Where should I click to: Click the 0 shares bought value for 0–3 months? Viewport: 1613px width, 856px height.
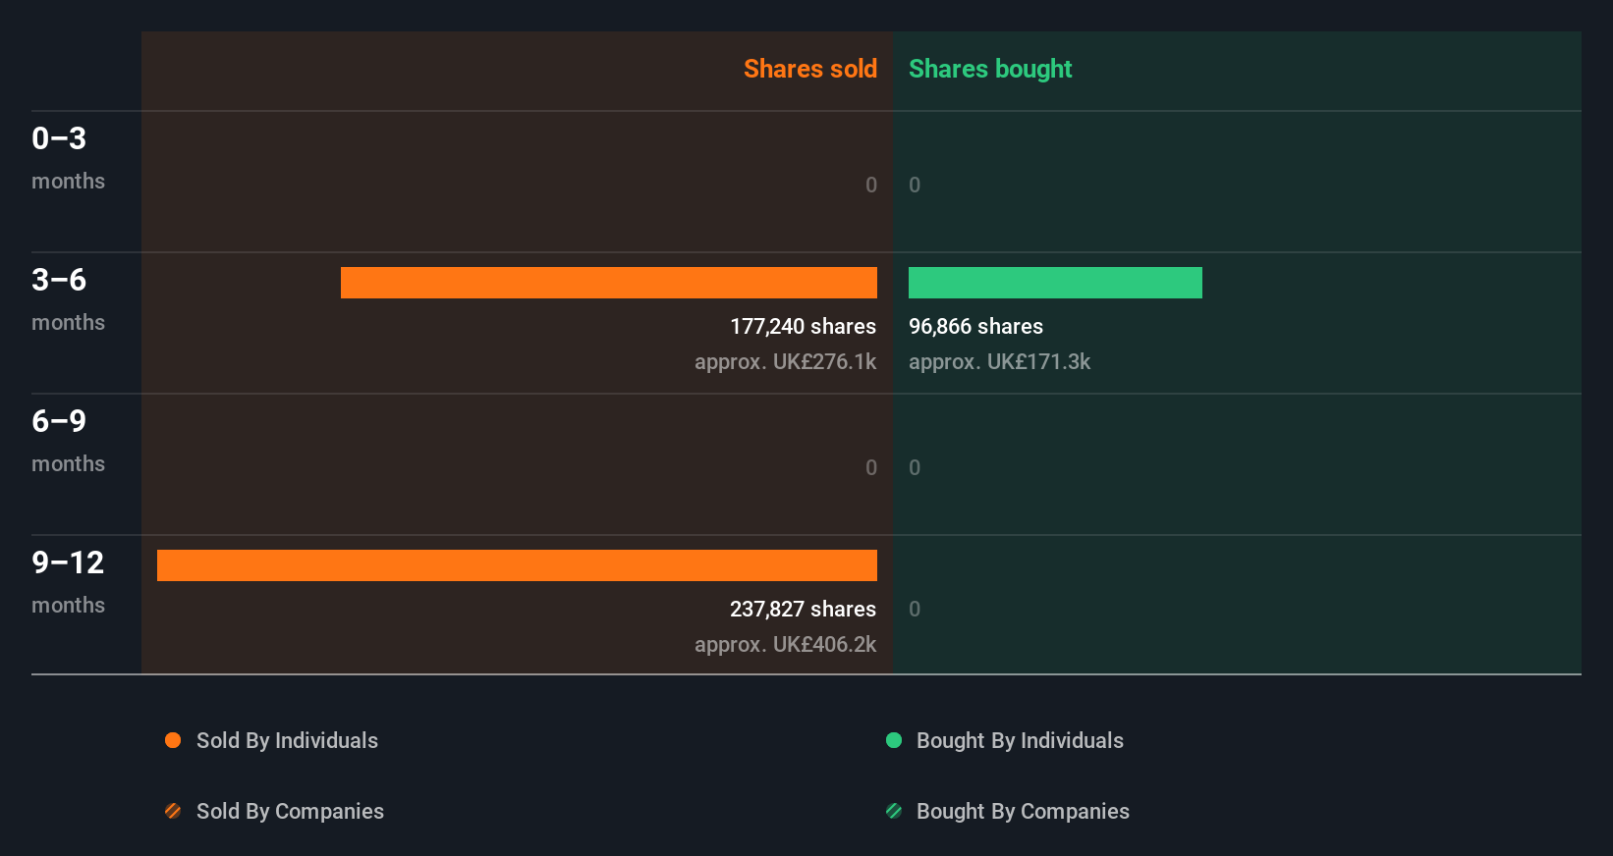coord(915,186)
